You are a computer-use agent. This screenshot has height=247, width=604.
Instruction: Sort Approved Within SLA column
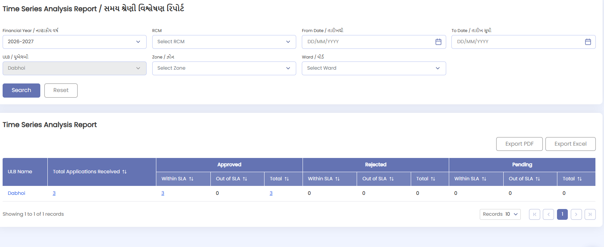(x=191, y=179)
